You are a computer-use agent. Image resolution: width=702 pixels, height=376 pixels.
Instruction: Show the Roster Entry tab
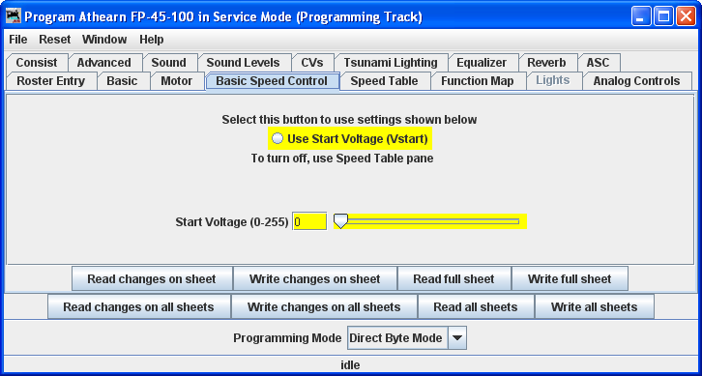(50, 81)
